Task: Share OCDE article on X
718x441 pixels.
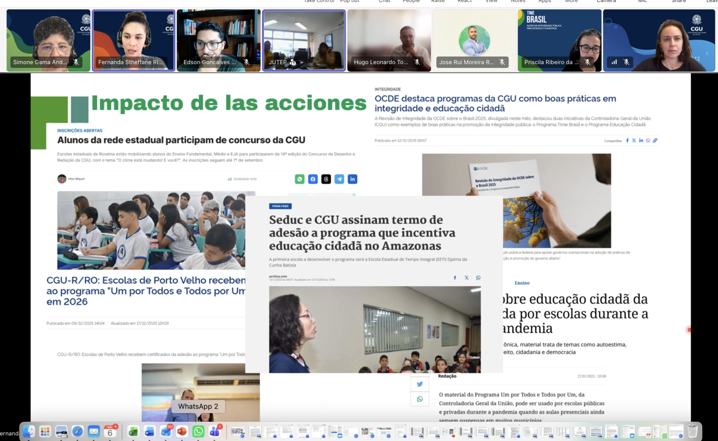Action: [x=634, y=140]
